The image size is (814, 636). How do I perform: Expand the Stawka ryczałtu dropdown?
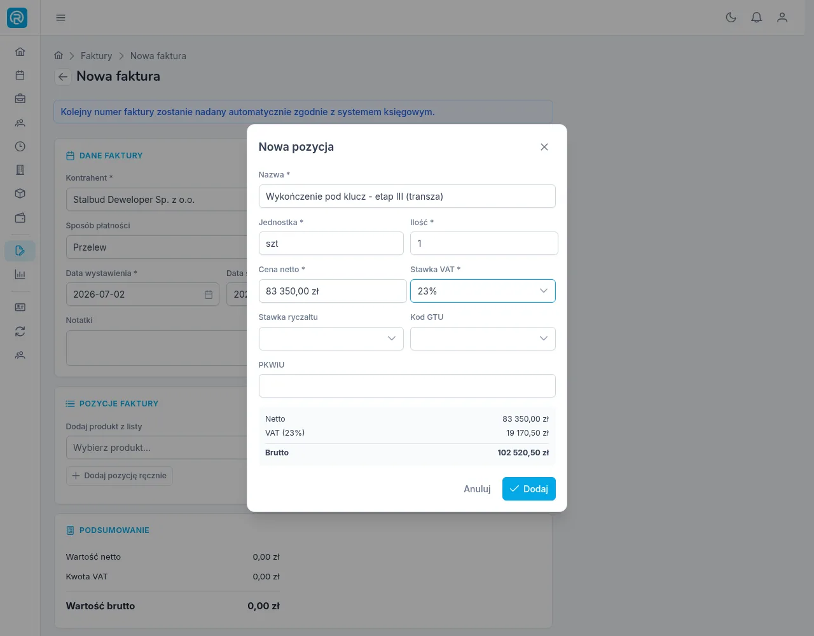tap(331, 338)
